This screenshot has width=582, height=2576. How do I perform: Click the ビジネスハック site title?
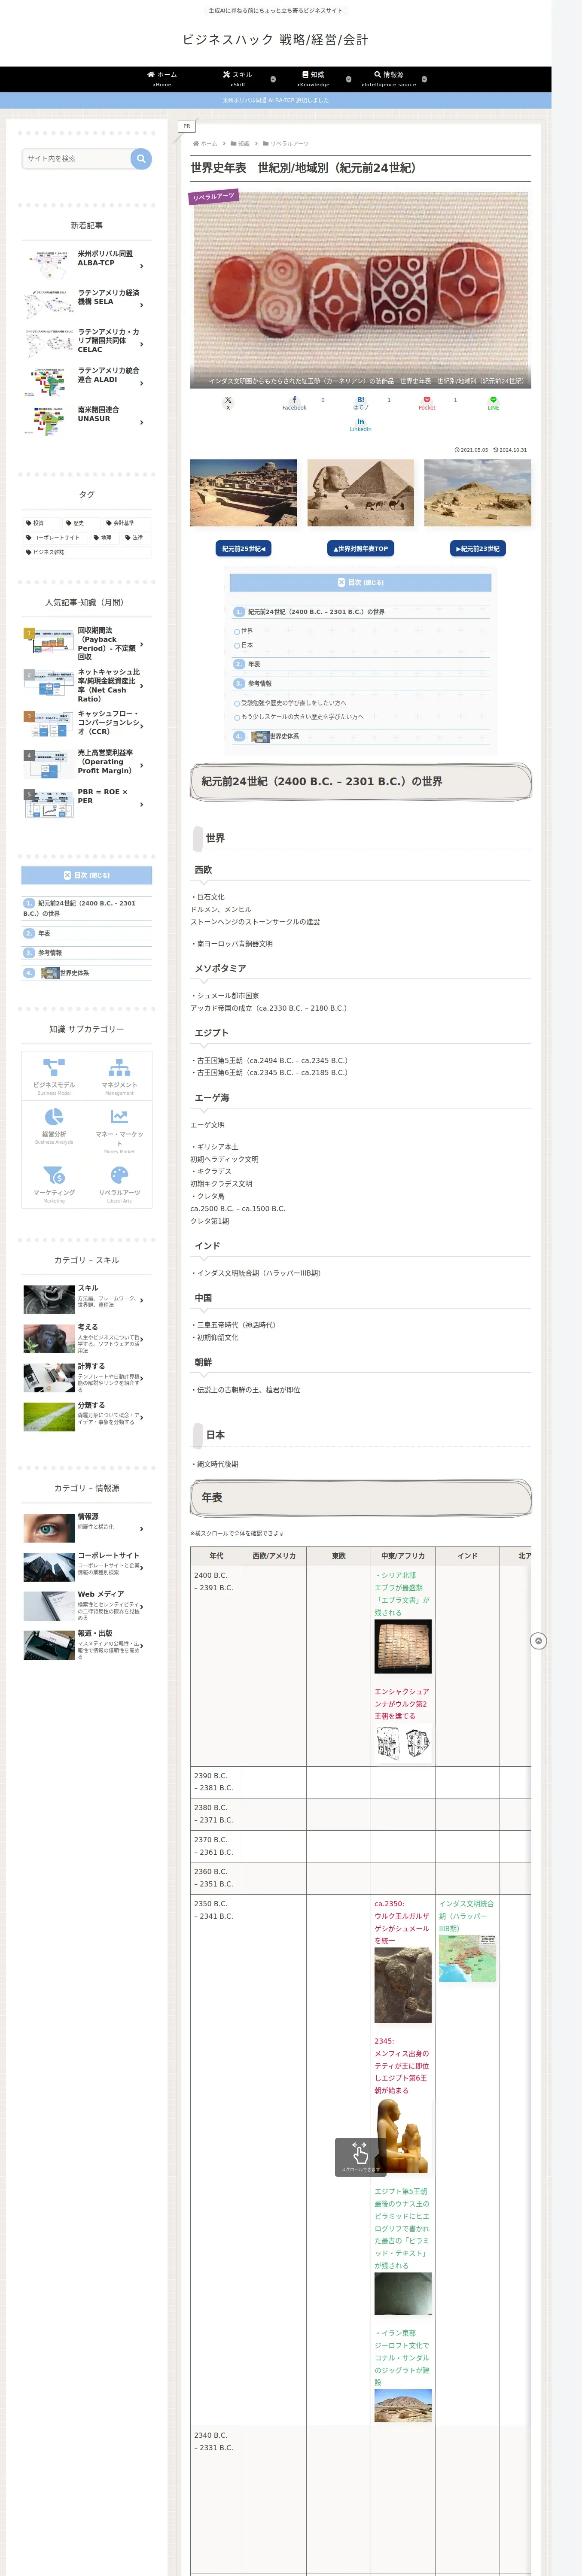[x=275, y=40]
